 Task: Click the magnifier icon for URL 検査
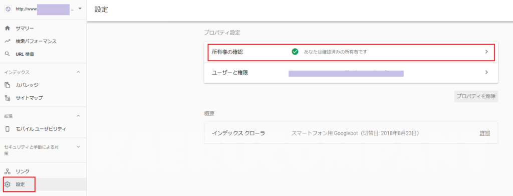click(8, 54)
